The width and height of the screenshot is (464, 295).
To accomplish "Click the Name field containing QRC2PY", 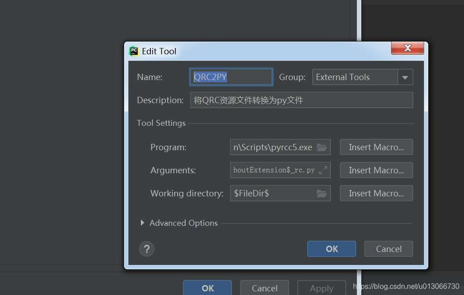I will point(231,77).
